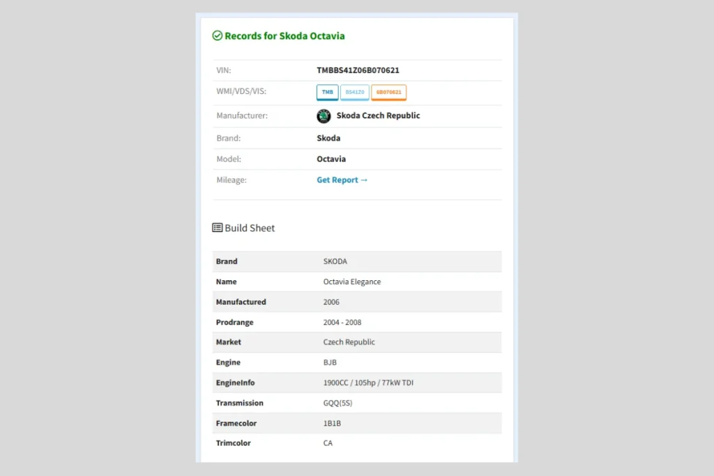This screenshot has width=714, height=476.
Task: Click the Trimcolor row label
Action: [x=233, y=443]
